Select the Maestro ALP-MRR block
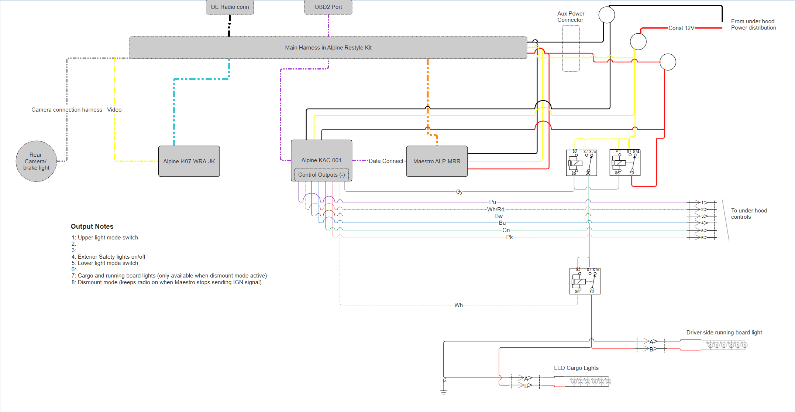795x412 pixels. coord(437,161)
